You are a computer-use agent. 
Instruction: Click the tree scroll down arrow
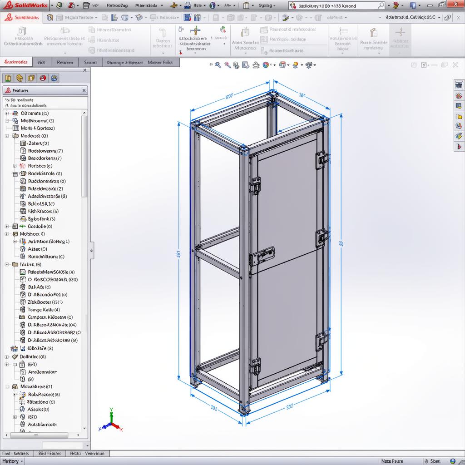click(x=84, y=429)
